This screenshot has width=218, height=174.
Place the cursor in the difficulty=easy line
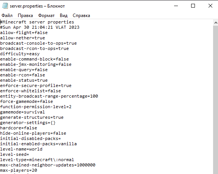coord(20,54)
